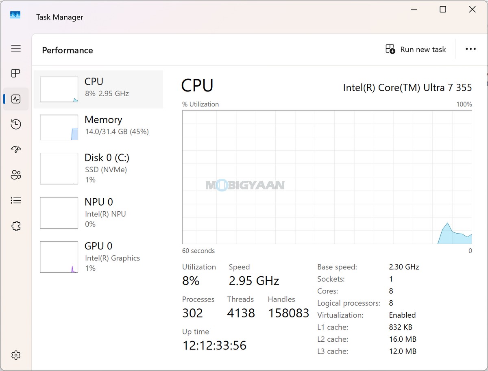Click the NPU 0 mini graph thumbnail

click(59, 213)
